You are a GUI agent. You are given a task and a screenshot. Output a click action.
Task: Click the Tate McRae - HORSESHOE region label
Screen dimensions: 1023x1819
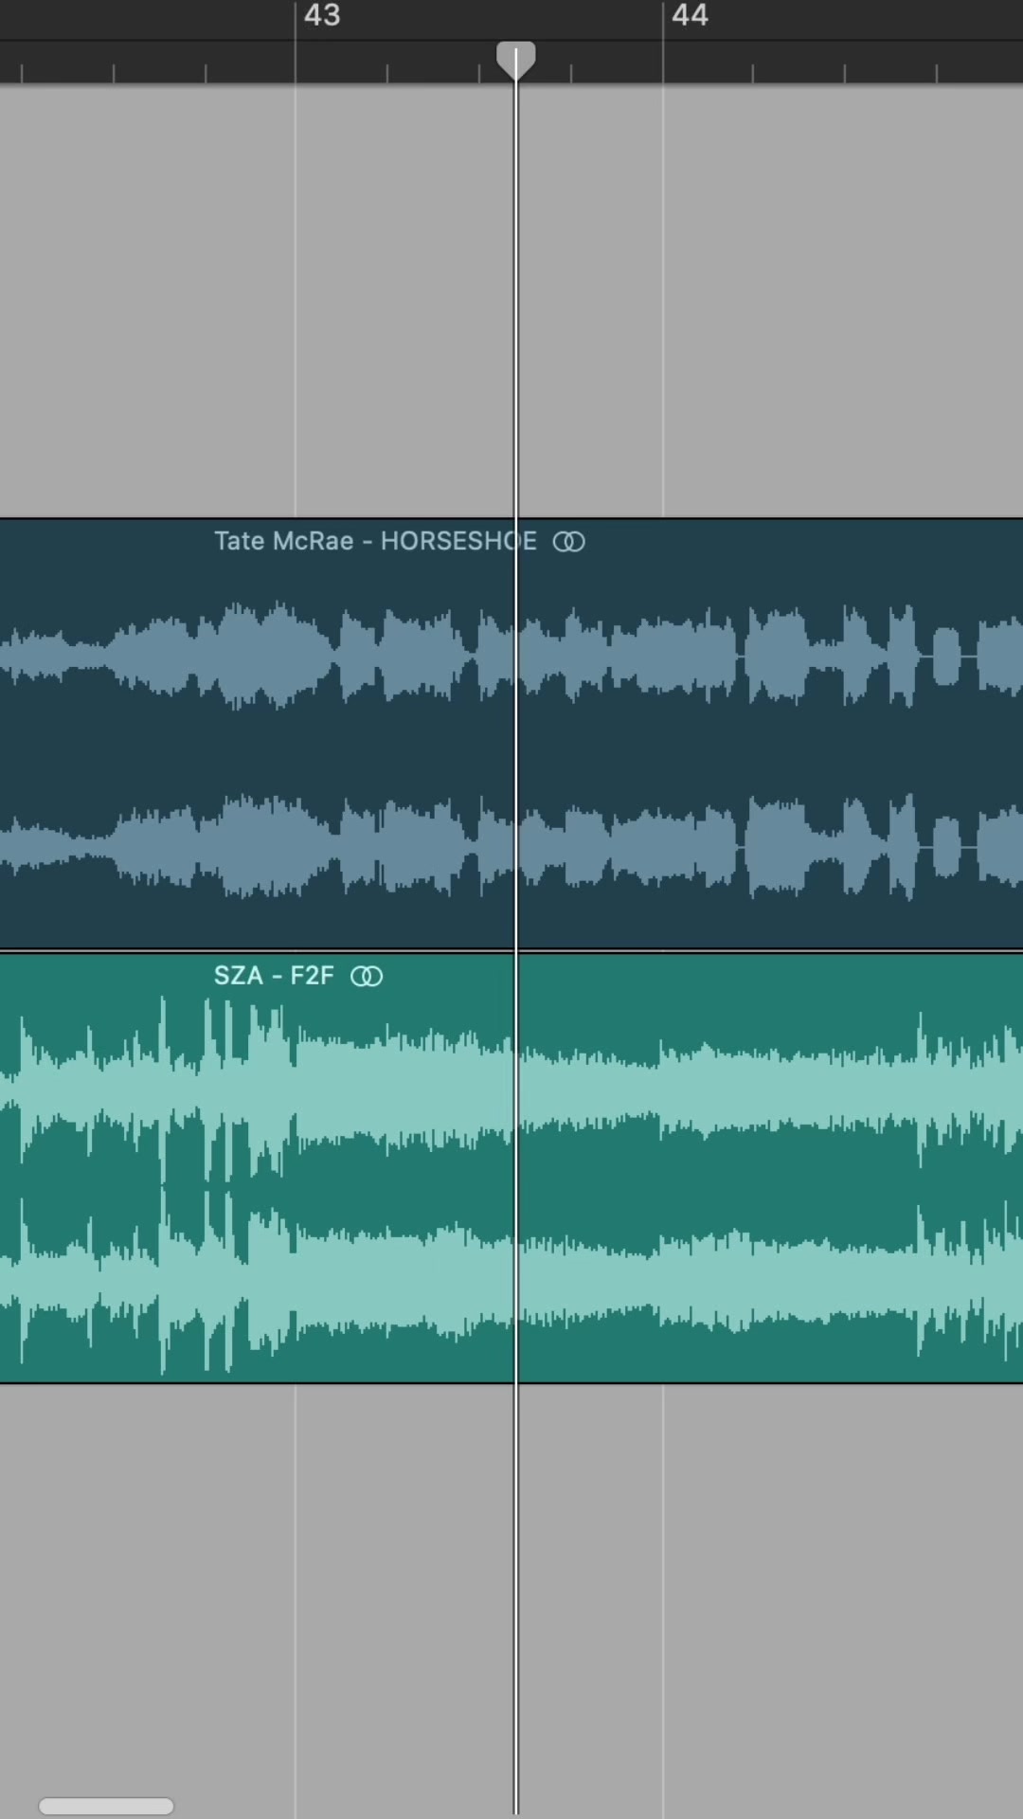[375, 541]
